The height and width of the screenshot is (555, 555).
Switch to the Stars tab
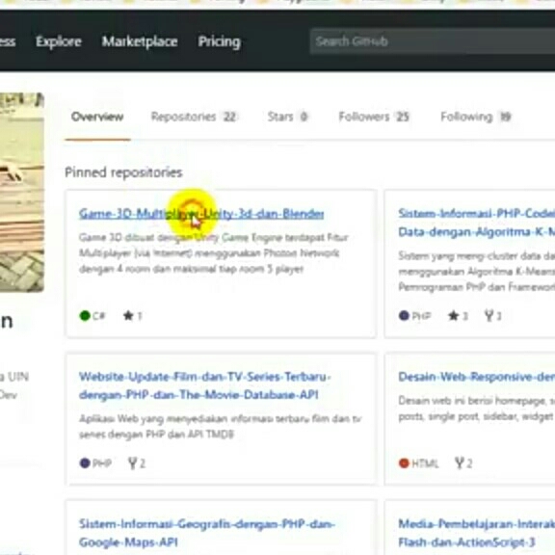(x=287, y=117)
